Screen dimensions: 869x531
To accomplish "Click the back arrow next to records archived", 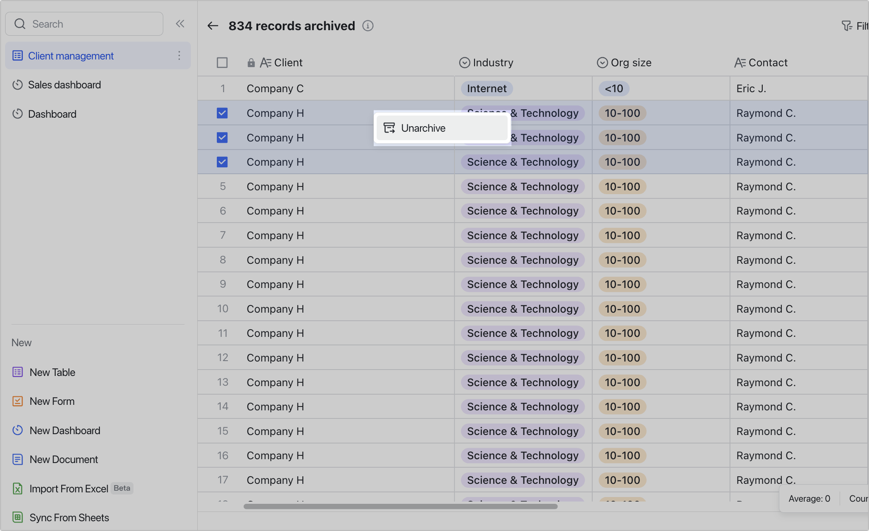I will click(213, 25).
